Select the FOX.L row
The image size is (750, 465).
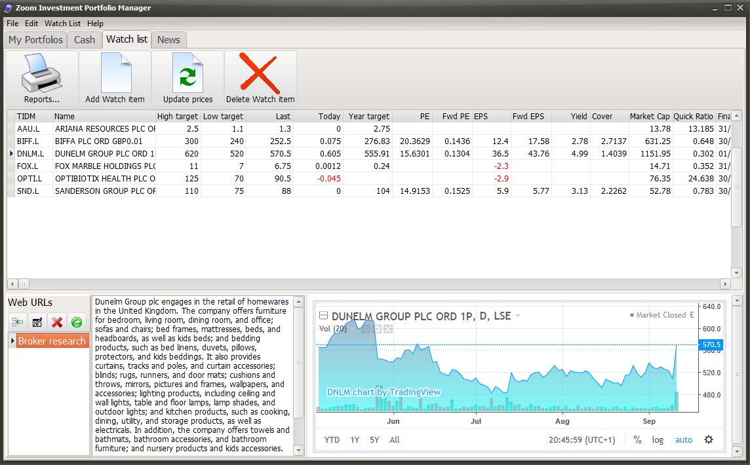369,166
